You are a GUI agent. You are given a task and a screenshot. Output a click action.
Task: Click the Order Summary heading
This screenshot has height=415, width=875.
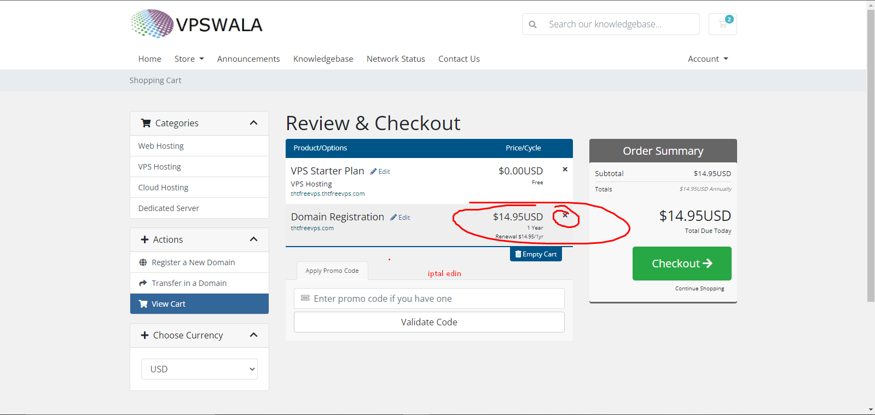tap(663, 151)
